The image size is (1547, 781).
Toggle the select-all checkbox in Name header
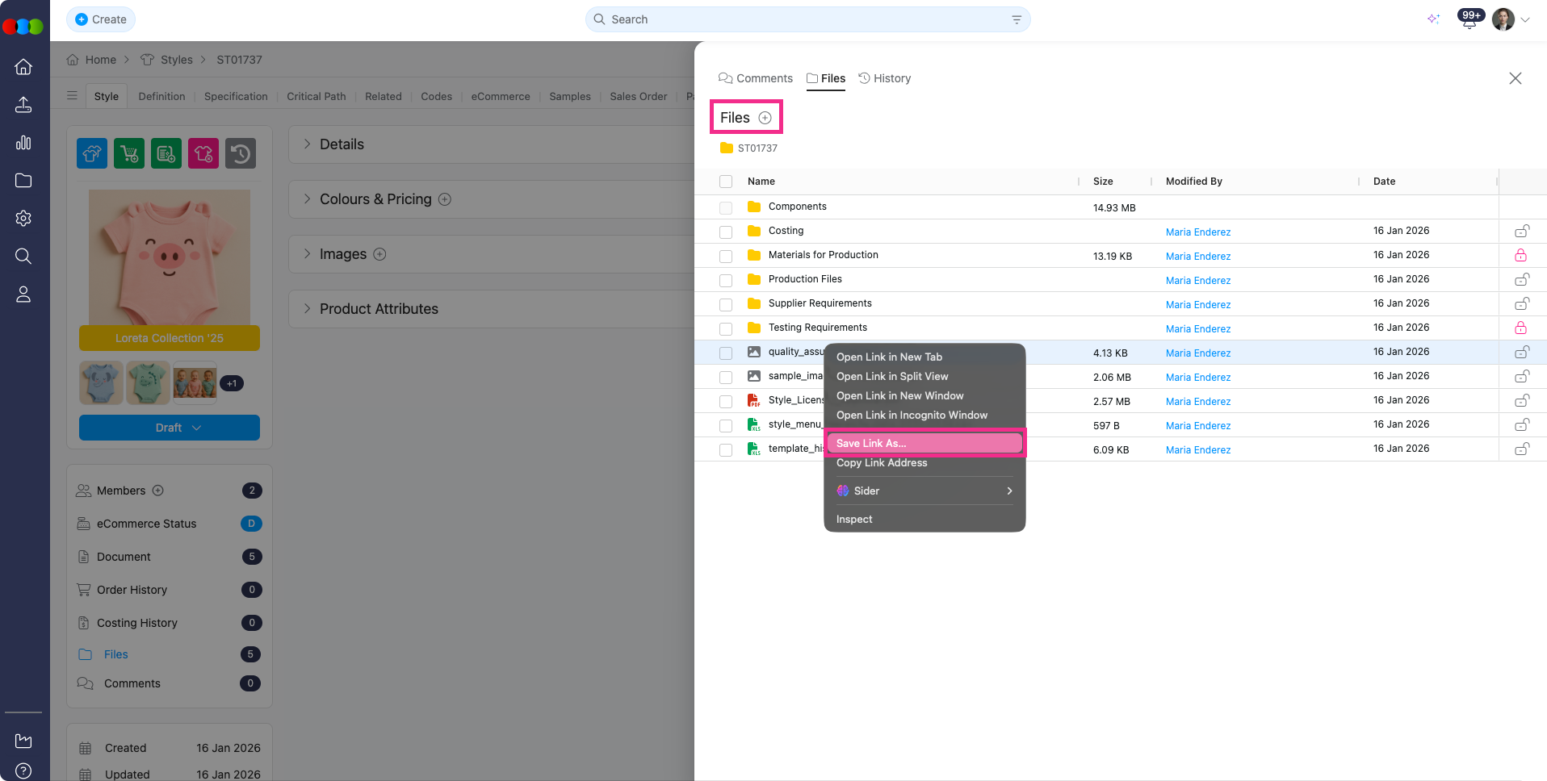(726, 182)
